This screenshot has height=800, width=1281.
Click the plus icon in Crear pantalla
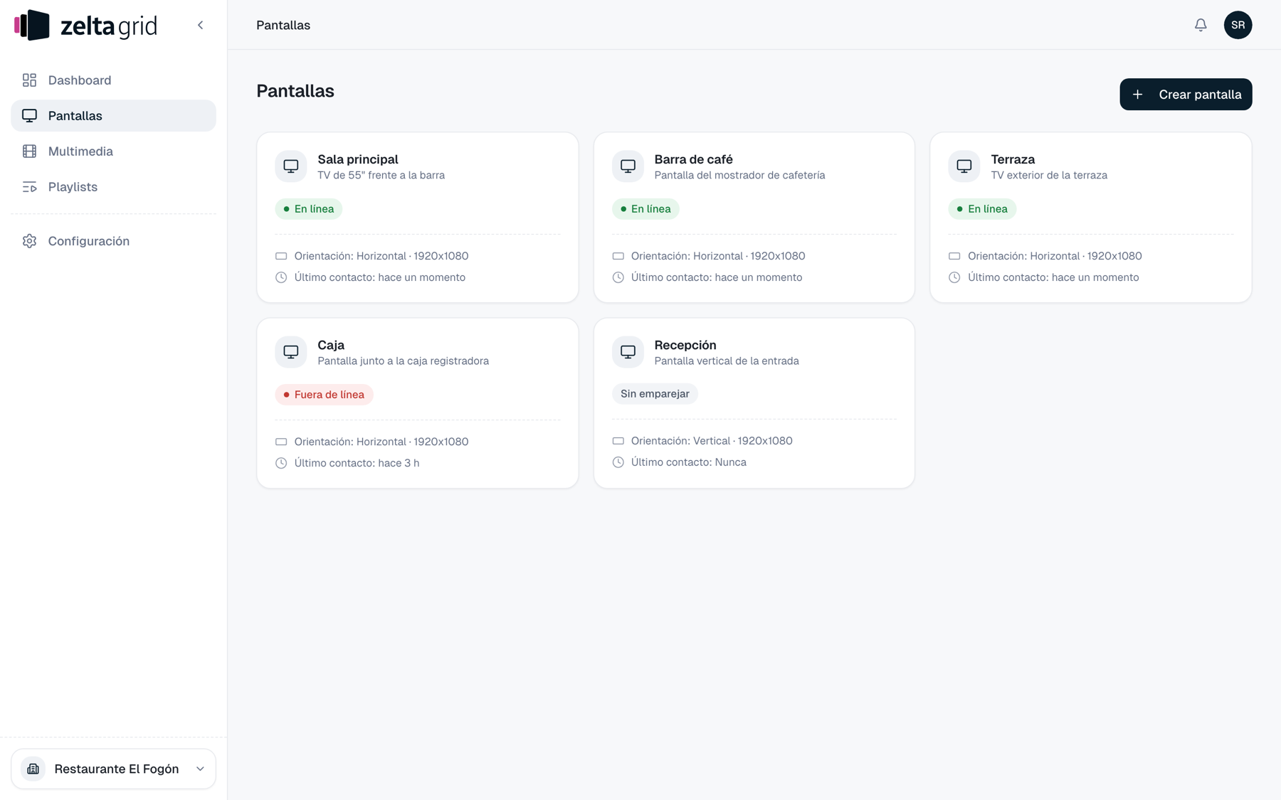1137,95
